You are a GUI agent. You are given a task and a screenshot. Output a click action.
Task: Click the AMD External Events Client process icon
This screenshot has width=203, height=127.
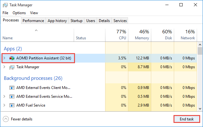(x=12, y=88)
